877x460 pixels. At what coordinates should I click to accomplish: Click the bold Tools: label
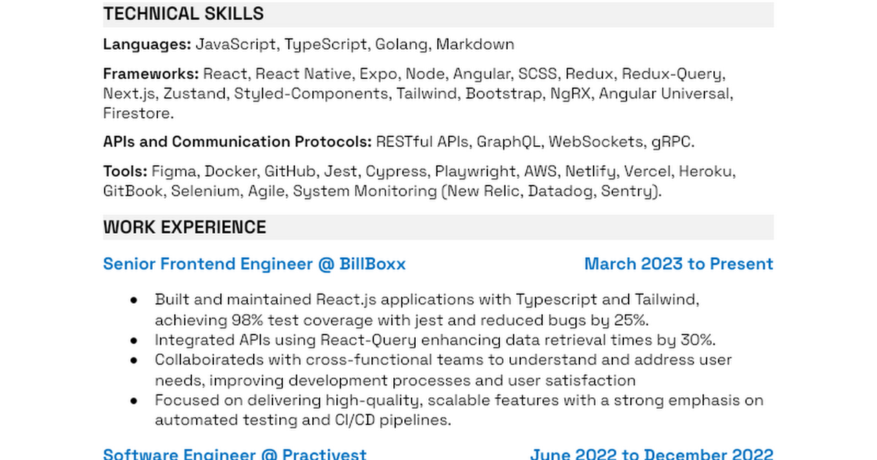[x=125, y=172]
